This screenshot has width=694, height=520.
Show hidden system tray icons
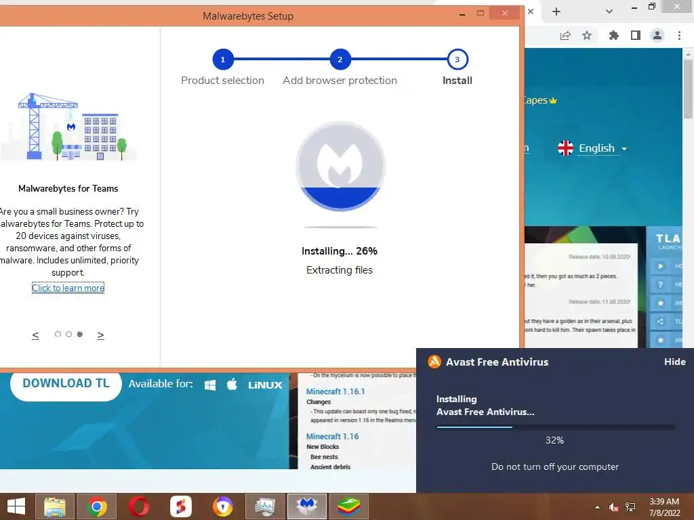598,507
